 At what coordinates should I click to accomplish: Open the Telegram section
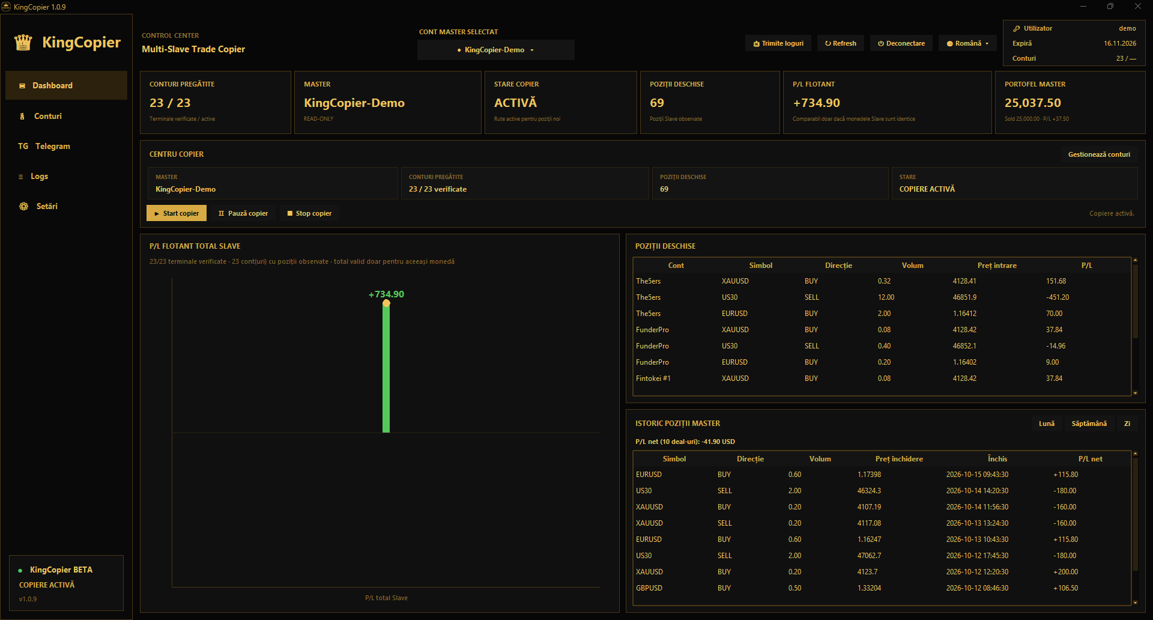(x=66, y=146)
